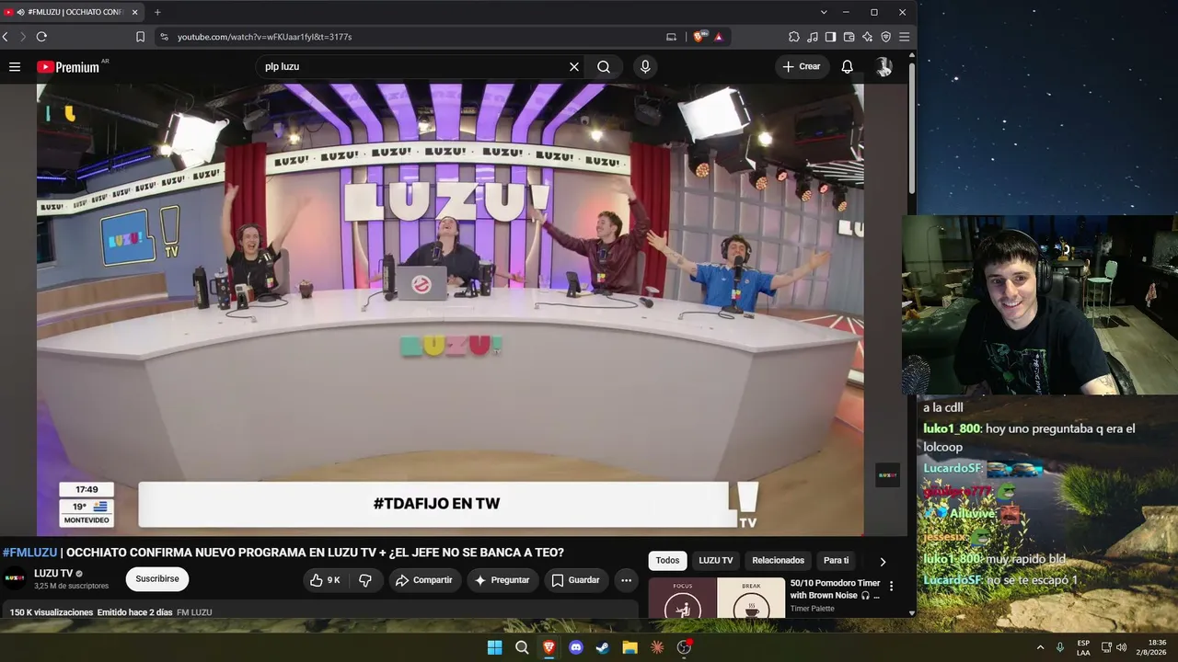Open more actions for the video

coord(626,580)
